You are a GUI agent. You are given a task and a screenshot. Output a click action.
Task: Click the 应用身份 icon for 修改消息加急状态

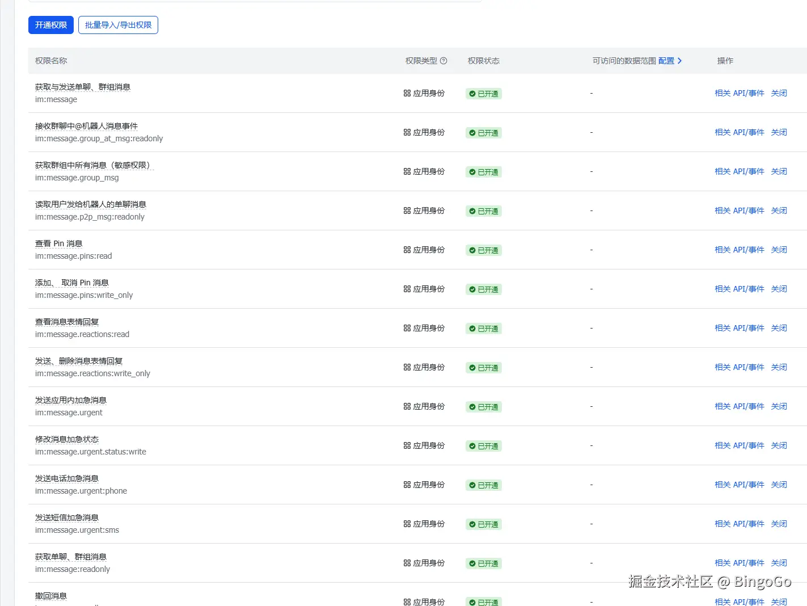click(x=407, y=445)
